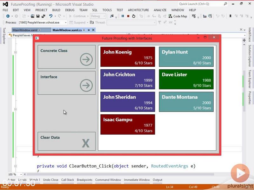
Task: Open the Breakpoints tab
Action: (84, 180)
